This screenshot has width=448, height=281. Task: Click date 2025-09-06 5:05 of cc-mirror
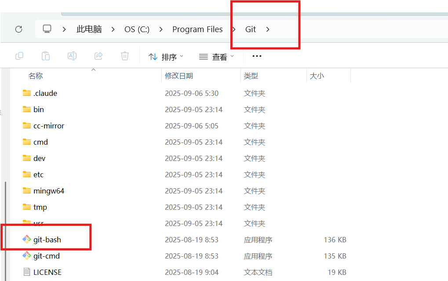[x=192, y=126]
